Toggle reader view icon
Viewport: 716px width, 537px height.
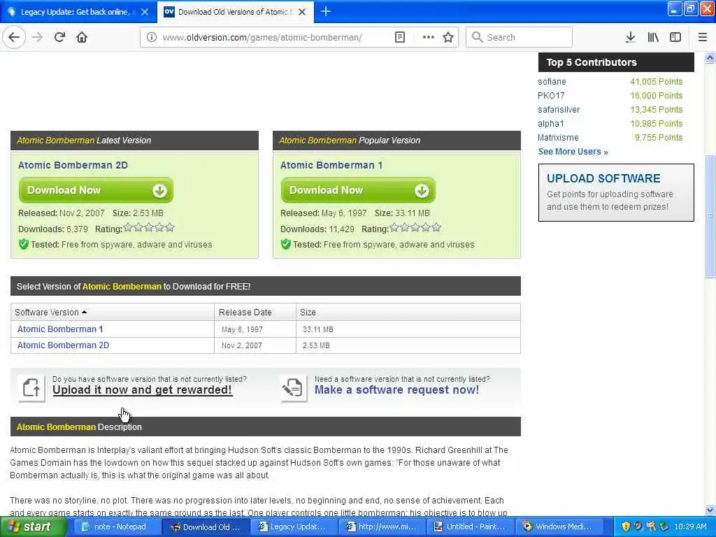tap(399, 37)
